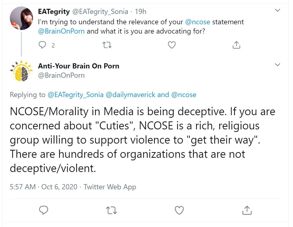Viewport: 293px width, 227px height.
Task: Open @dailymaverick in the Replying to line
Action: pos(131,95)
